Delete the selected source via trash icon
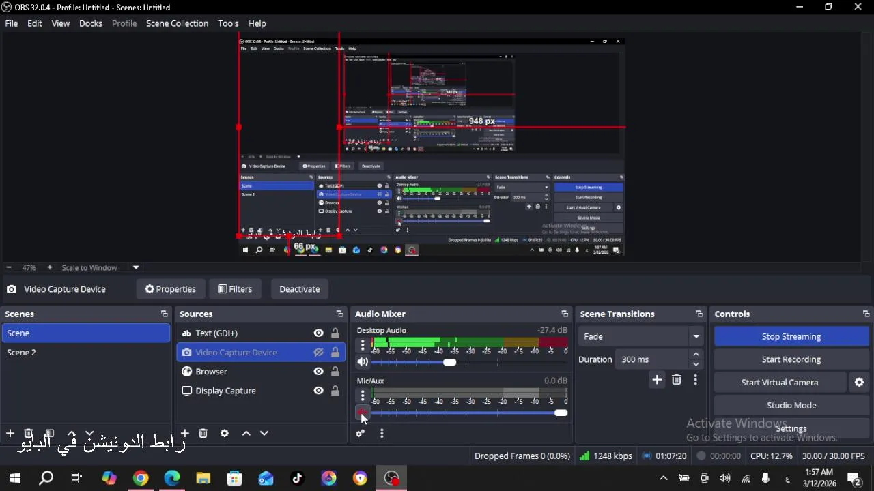This screenshot has height=491, width=874. point(203,434)
